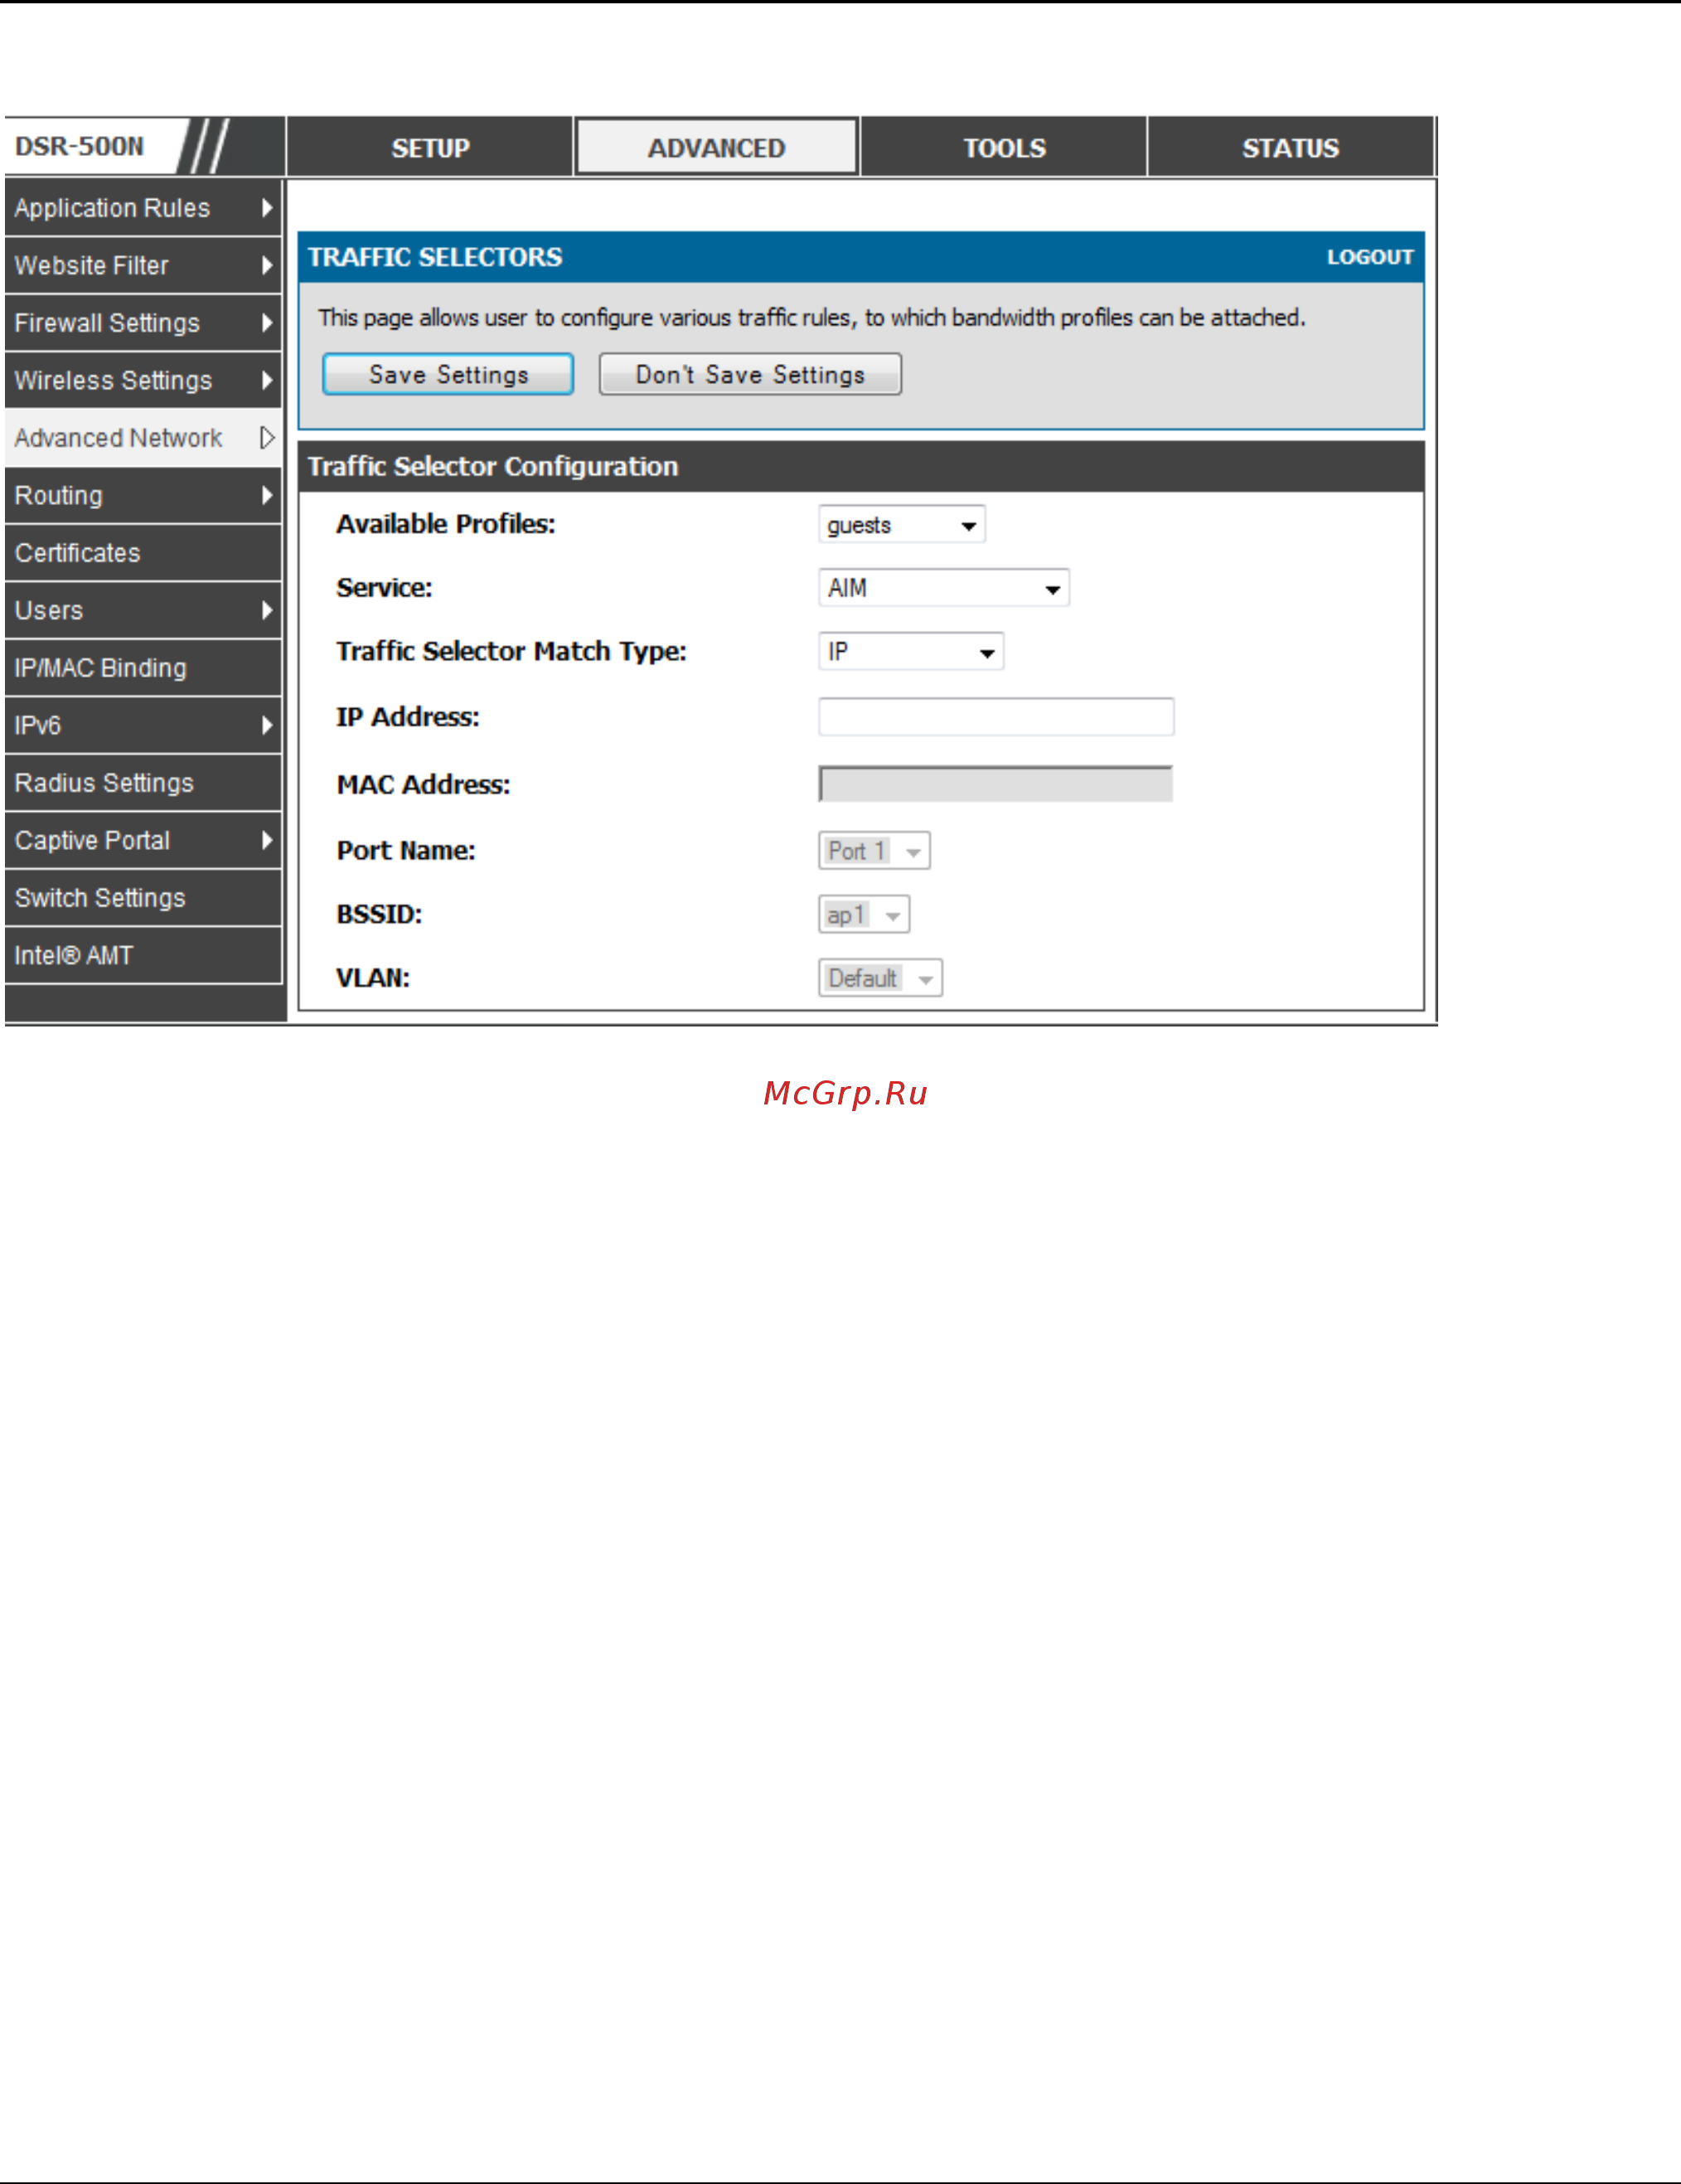The image size is (1681, 2184).
Task: Open the VLAN dropdown showing Default
Action: tap(880, 978)
